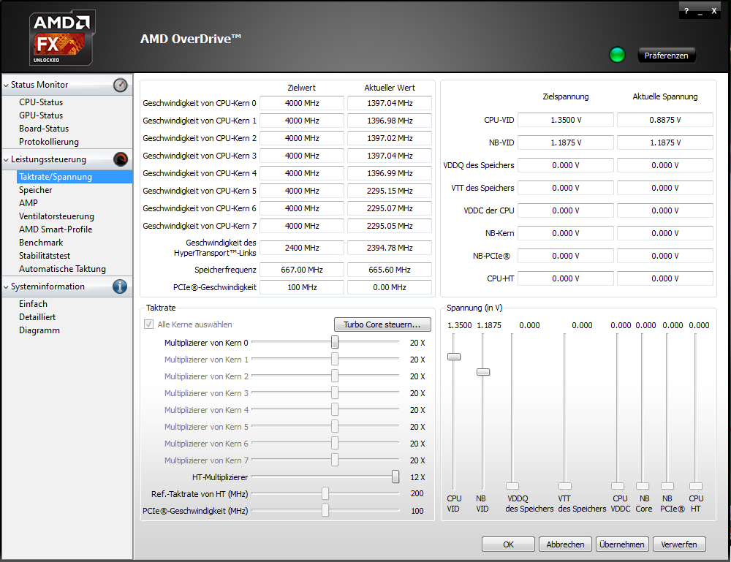
Task: Collapse the Leistungssteuerung section
Action: click(6, 160)
